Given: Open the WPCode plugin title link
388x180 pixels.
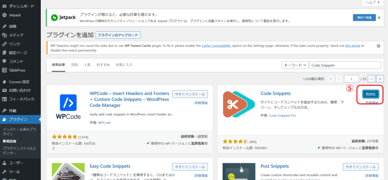Looking at the screenshot, I should 130,99.
